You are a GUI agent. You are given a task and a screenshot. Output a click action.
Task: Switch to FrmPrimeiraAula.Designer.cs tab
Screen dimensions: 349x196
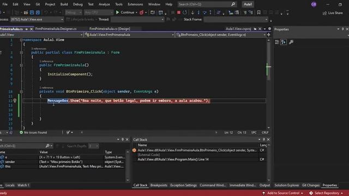pyautogui.click(x=56, y=29)
